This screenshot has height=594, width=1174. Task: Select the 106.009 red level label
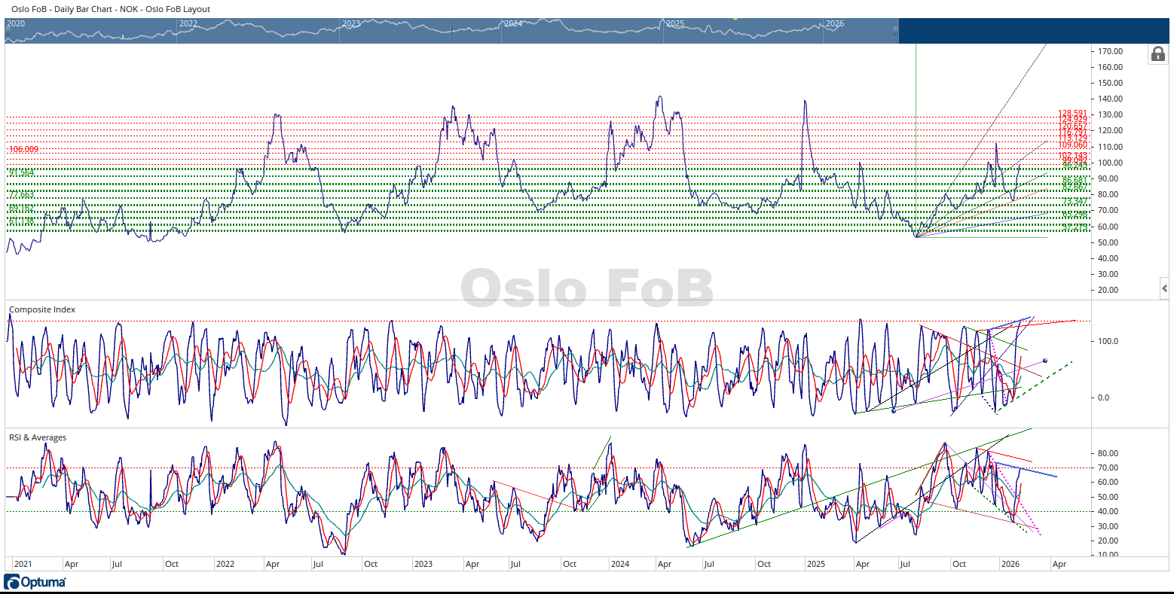click(x=23, y=150)
